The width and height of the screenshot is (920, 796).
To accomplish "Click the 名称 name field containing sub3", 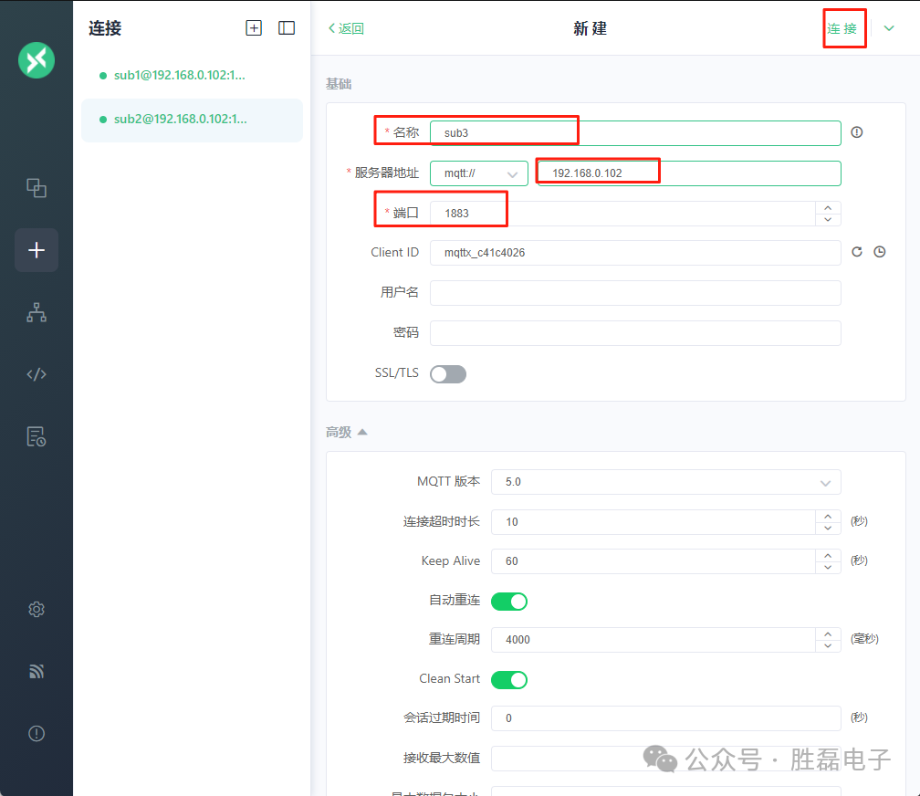I will coord(635,132).
